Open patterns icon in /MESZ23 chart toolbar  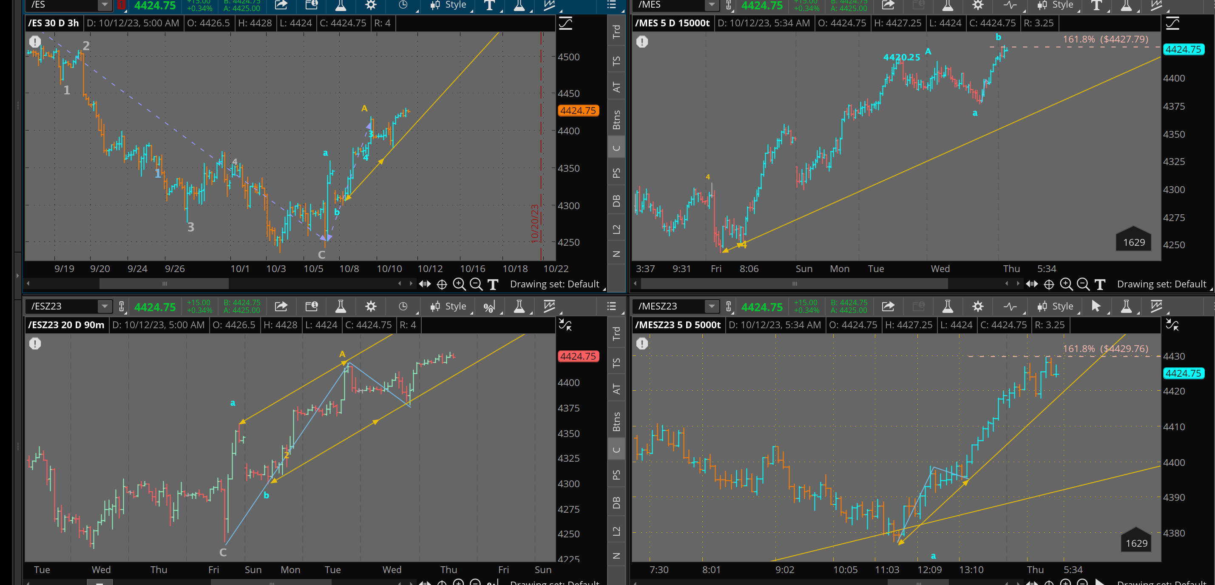coord(1156,307)
